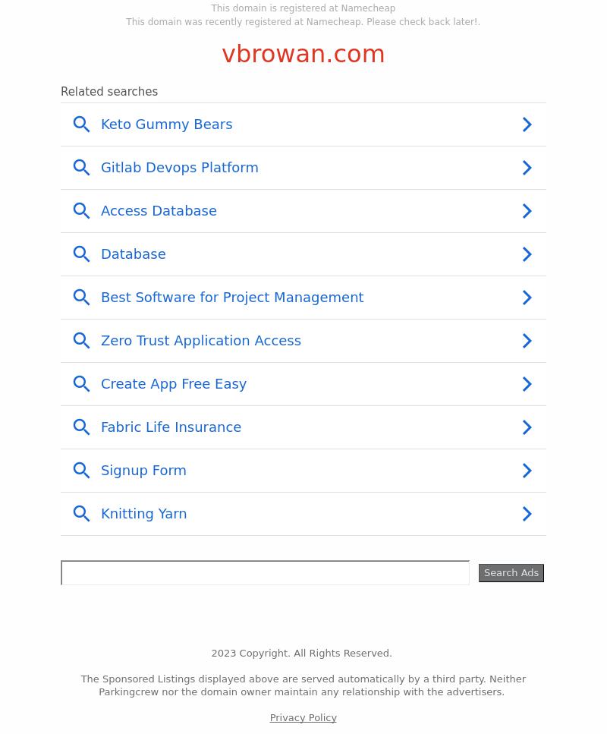Click the right arrow for Best Software for Project Management
The image size is (607, 734).
coord(527,298)
